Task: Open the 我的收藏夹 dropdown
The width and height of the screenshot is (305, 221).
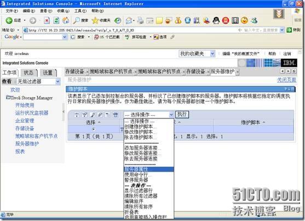Action: tap(197, 54)
